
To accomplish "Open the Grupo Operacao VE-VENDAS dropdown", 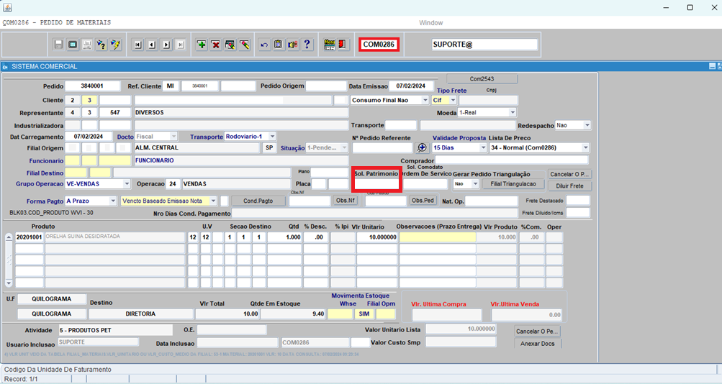I will [127, 184].
